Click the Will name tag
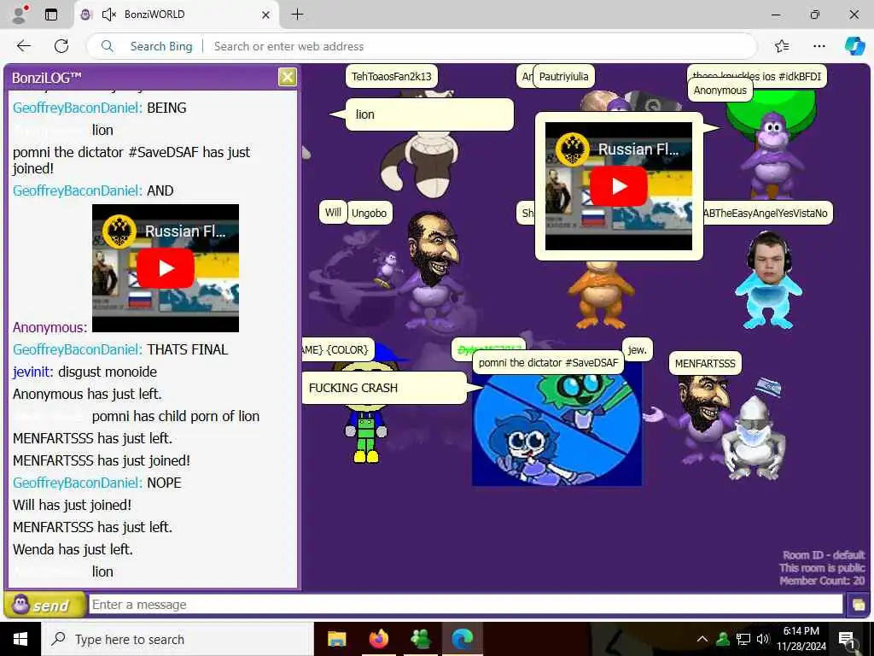The width and height of the screenshot is (874, 656). 333,213
